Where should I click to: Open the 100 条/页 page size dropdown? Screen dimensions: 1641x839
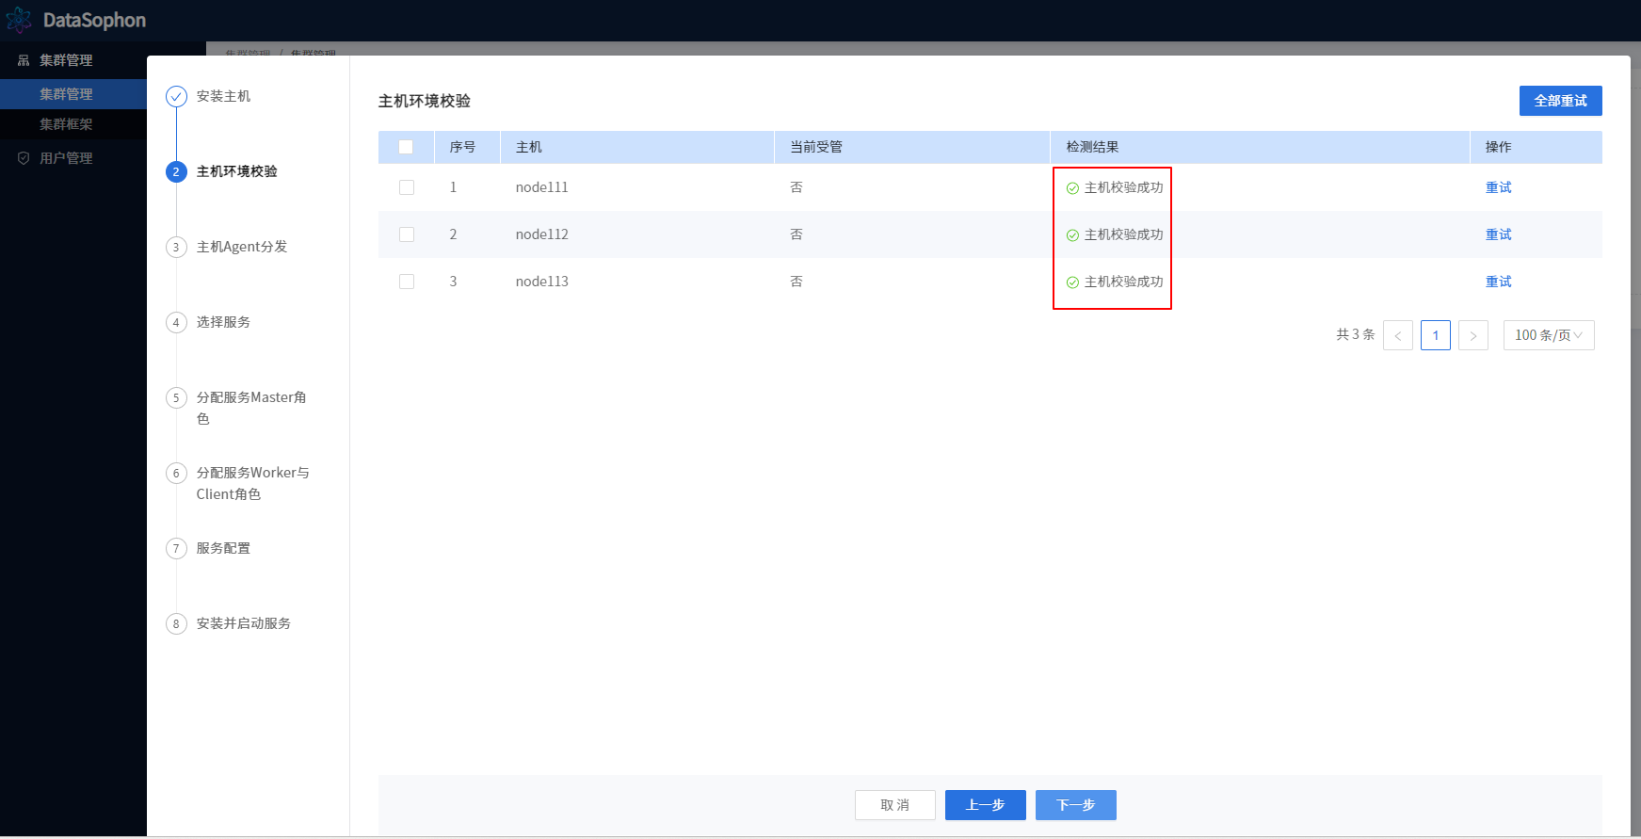1549,335
